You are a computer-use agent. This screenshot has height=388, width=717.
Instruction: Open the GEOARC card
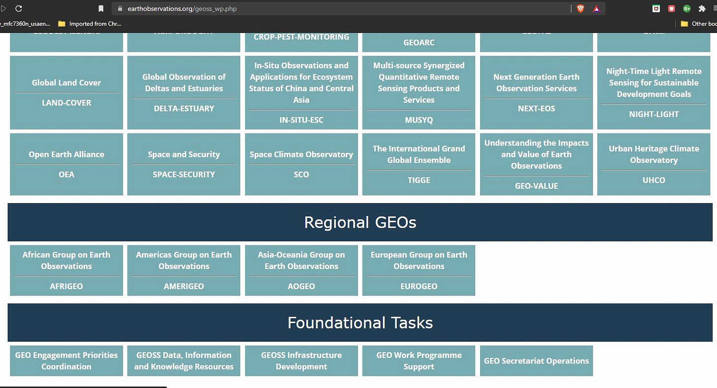(419, 42)
